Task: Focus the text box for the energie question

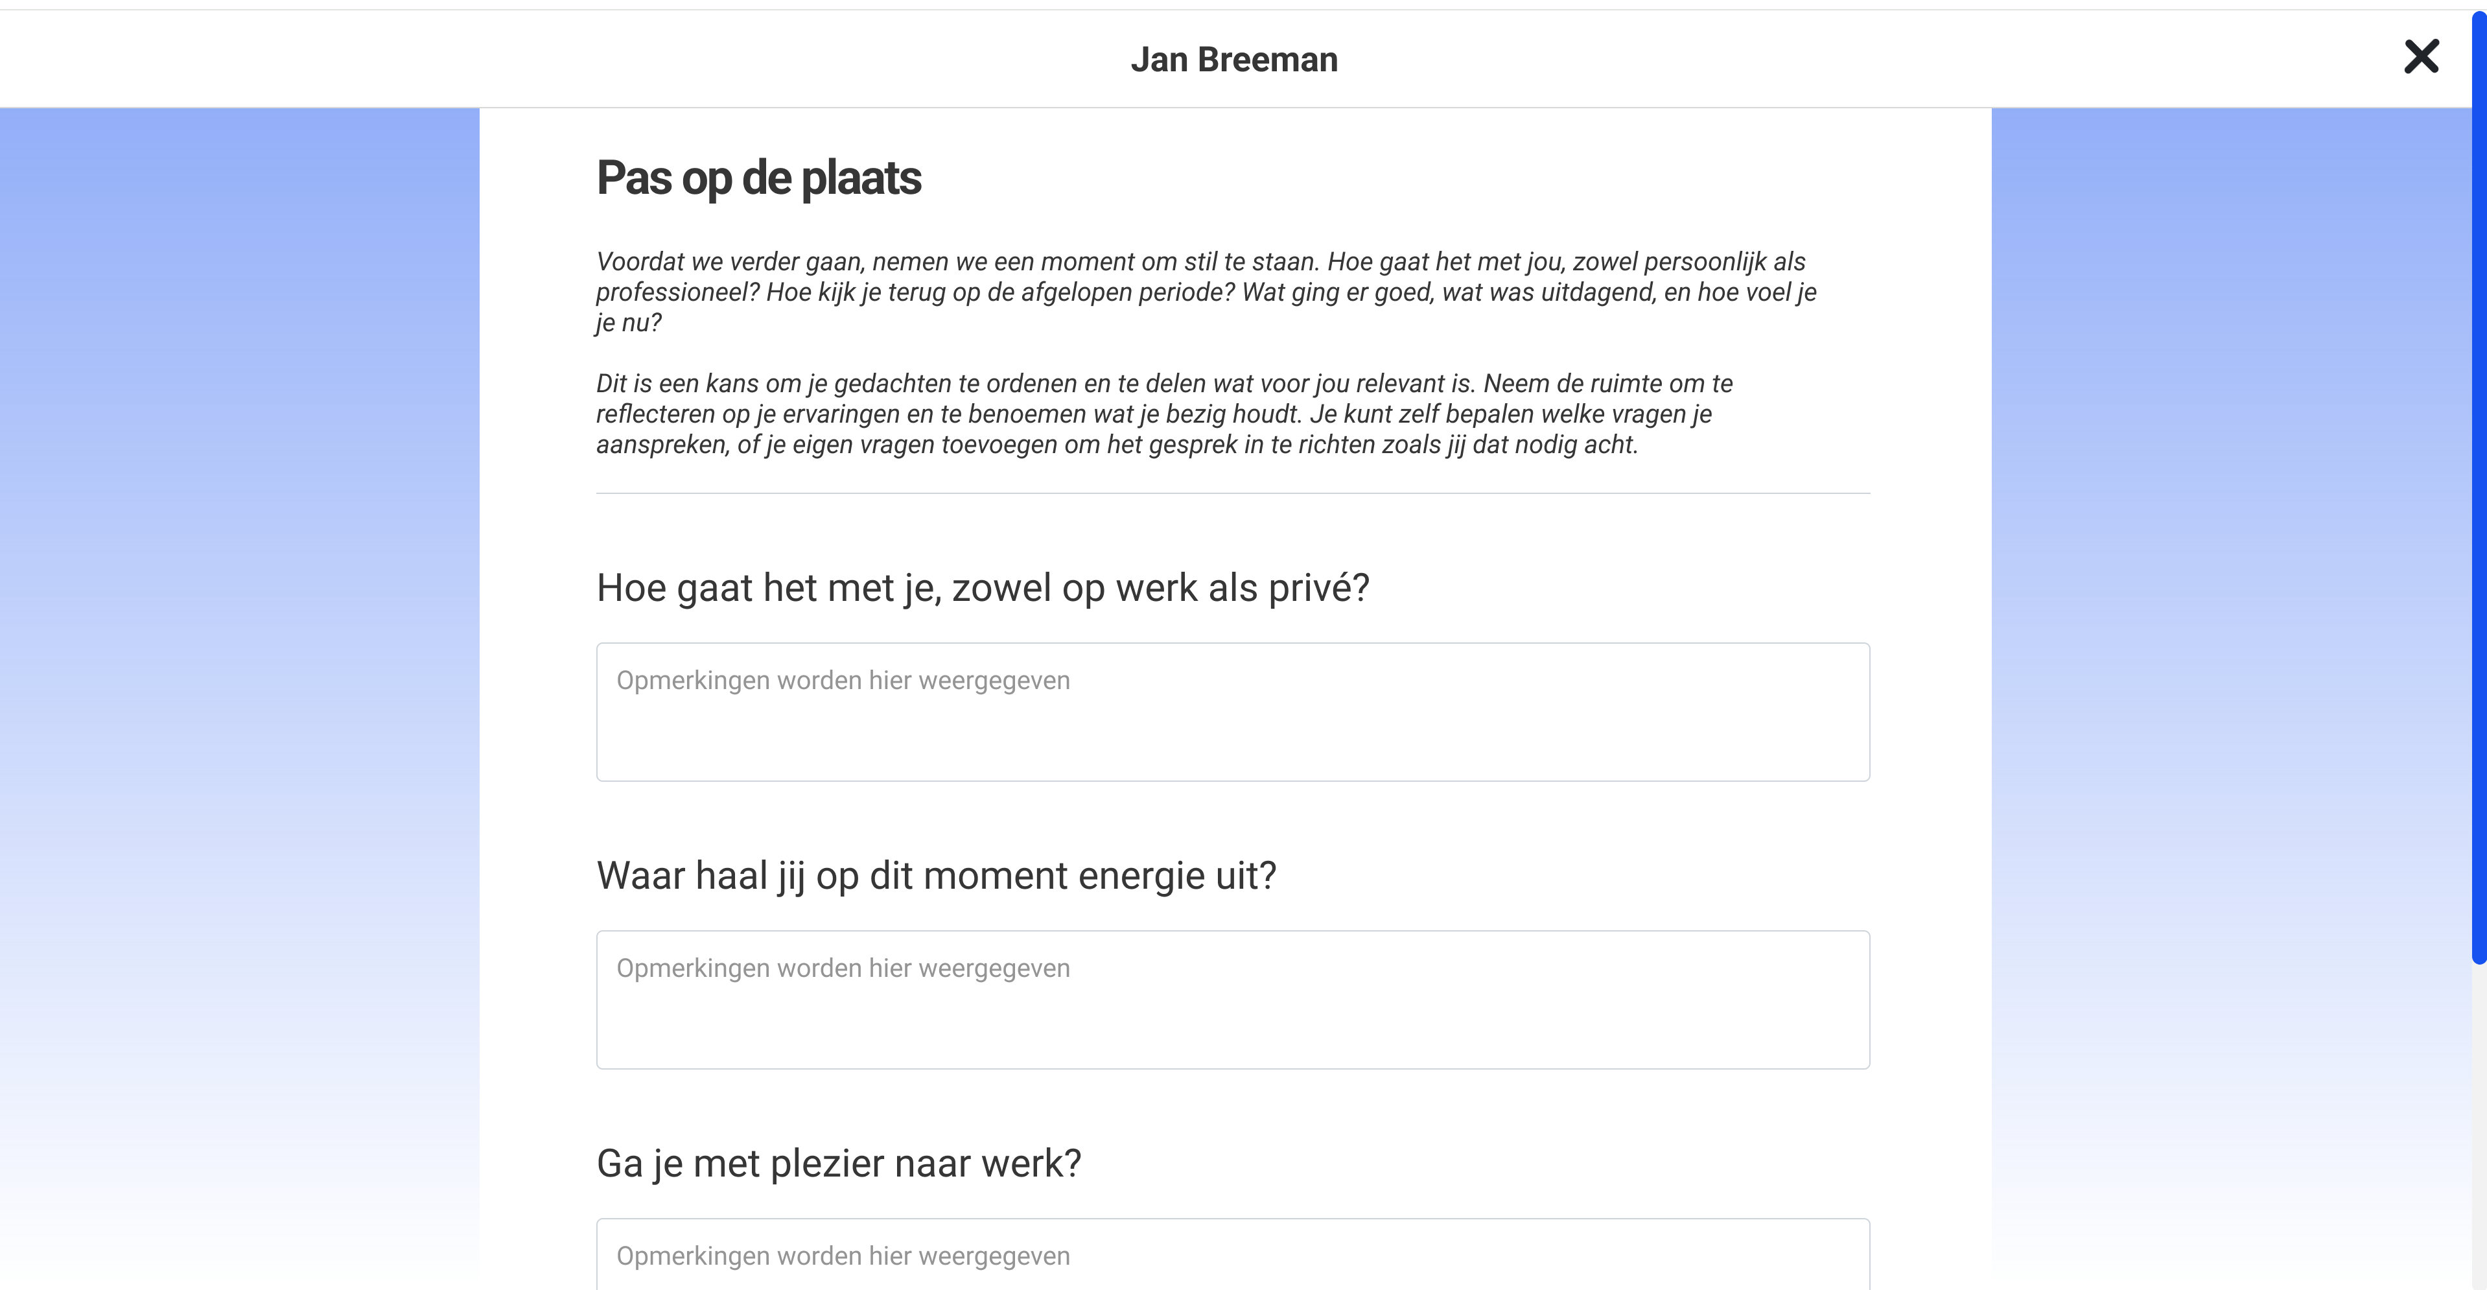Action: point(1232,1000)
